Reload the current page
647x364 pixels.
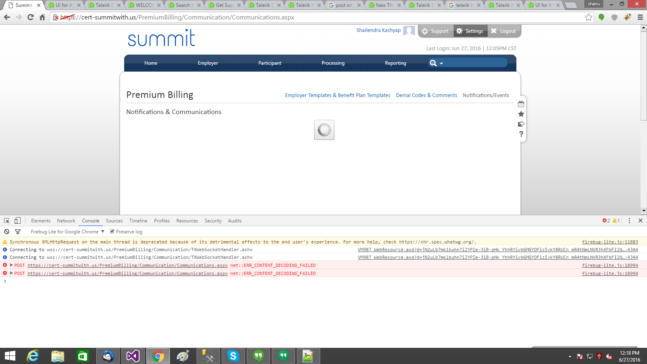click(30, 17)
